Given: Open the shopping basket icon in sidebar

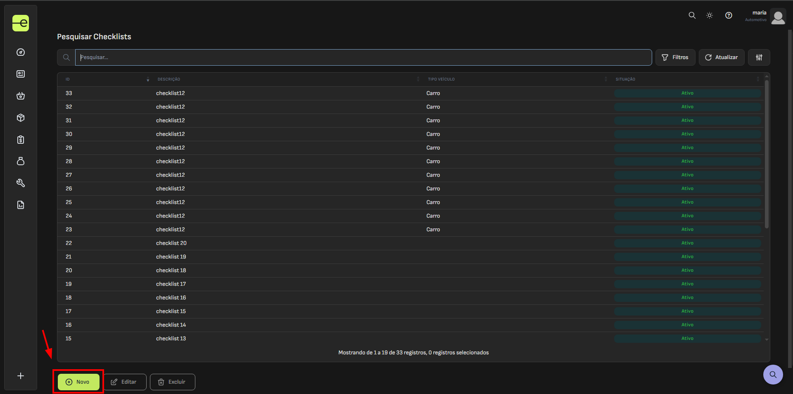Looking at the screenshot, I should [21, 96].
